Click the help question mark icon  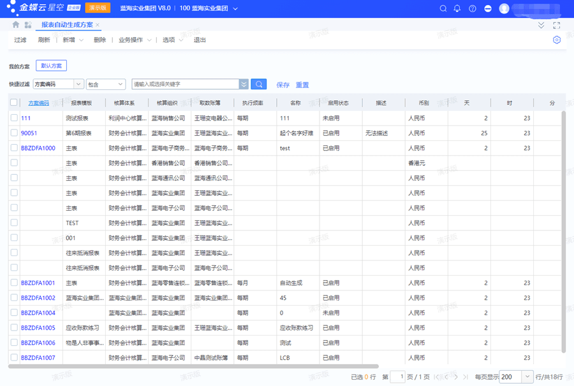(x=472, y=8)
